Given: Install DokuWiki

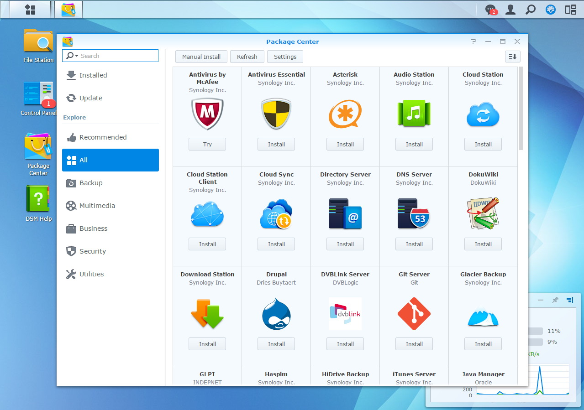Looking at the screenshot, I should point(483,244).
